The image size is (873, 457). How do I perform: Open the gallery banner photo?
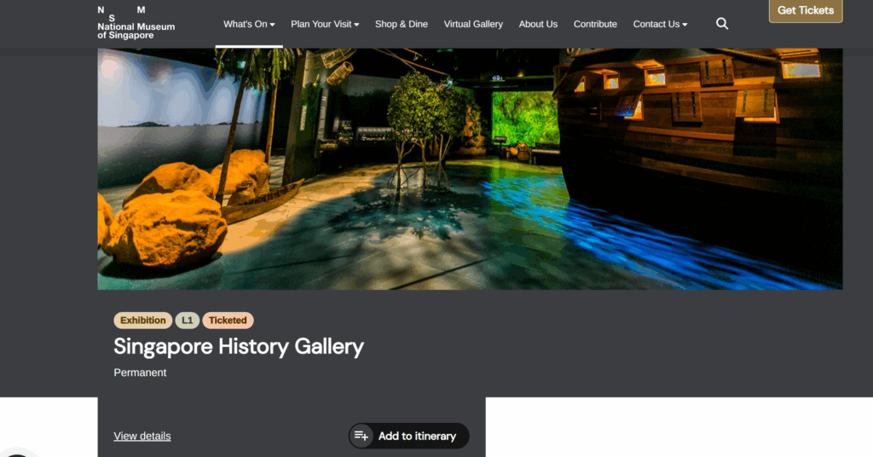point(470,169)
